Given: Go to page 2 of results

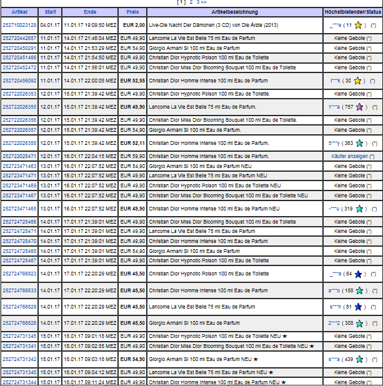Looking at the screenshot, I should (x=191, y=2).
